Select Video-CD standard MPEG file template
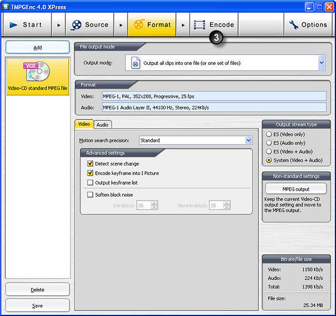This screenshot has height=316, width=336. (38, 77)
